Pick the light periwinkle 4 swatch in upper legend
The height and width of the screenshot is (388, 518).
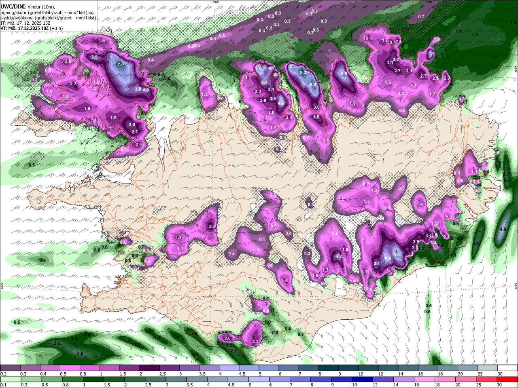[229, 368]
